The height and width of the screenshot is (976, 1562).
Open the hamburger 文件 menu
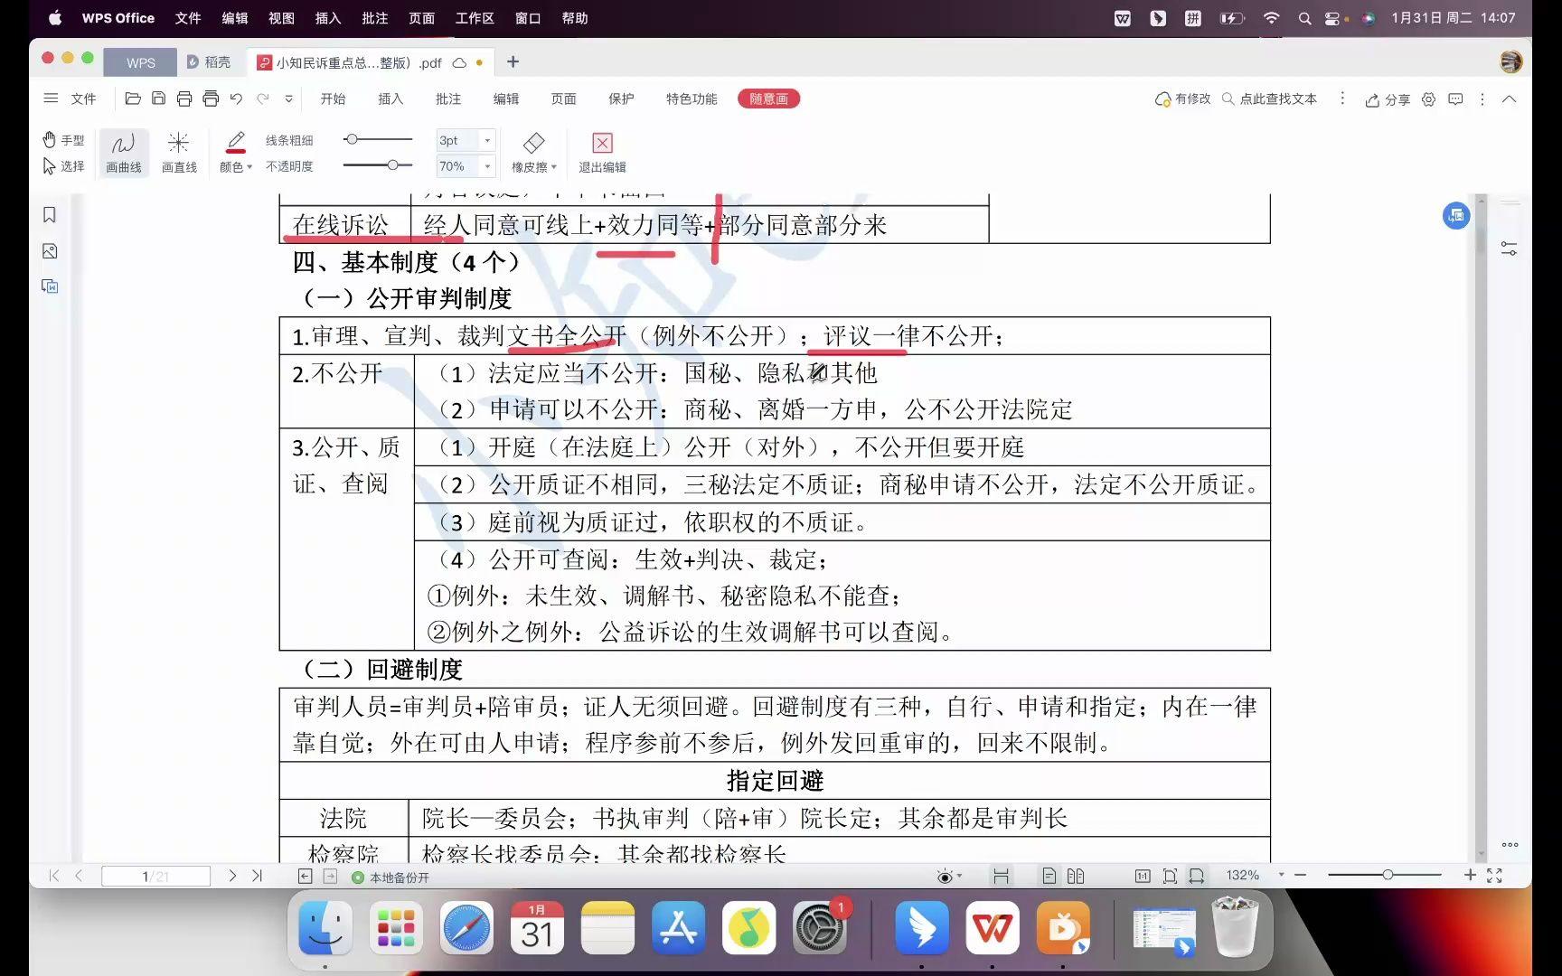pyautogui.click(x=70, y=99)
